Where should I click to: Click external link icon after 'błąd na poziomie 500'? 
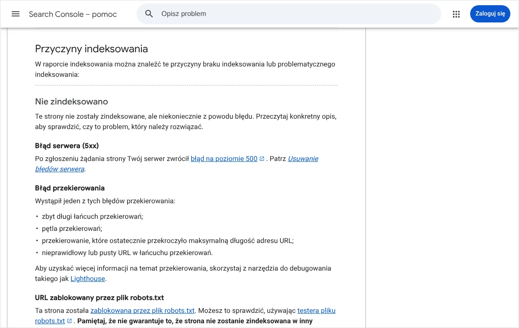coord(262,159)
